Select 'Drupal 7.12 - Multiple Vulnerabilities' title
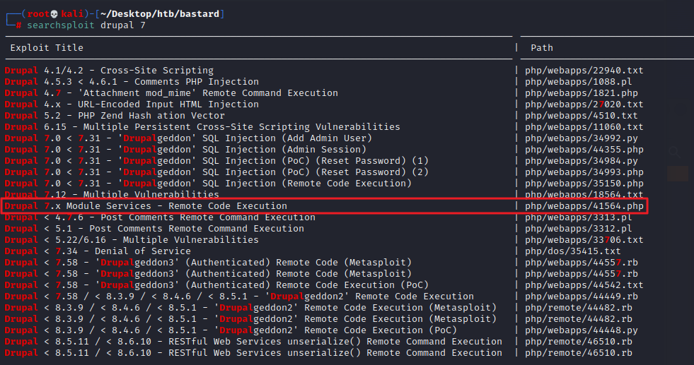Viewport: 694px width, 365px height. coord(112,194)
